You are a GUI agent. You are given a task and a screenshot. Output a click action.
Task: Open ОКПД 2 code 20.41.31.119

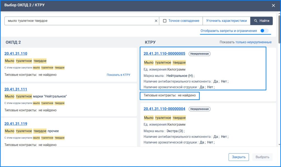(x=16, y=124)
